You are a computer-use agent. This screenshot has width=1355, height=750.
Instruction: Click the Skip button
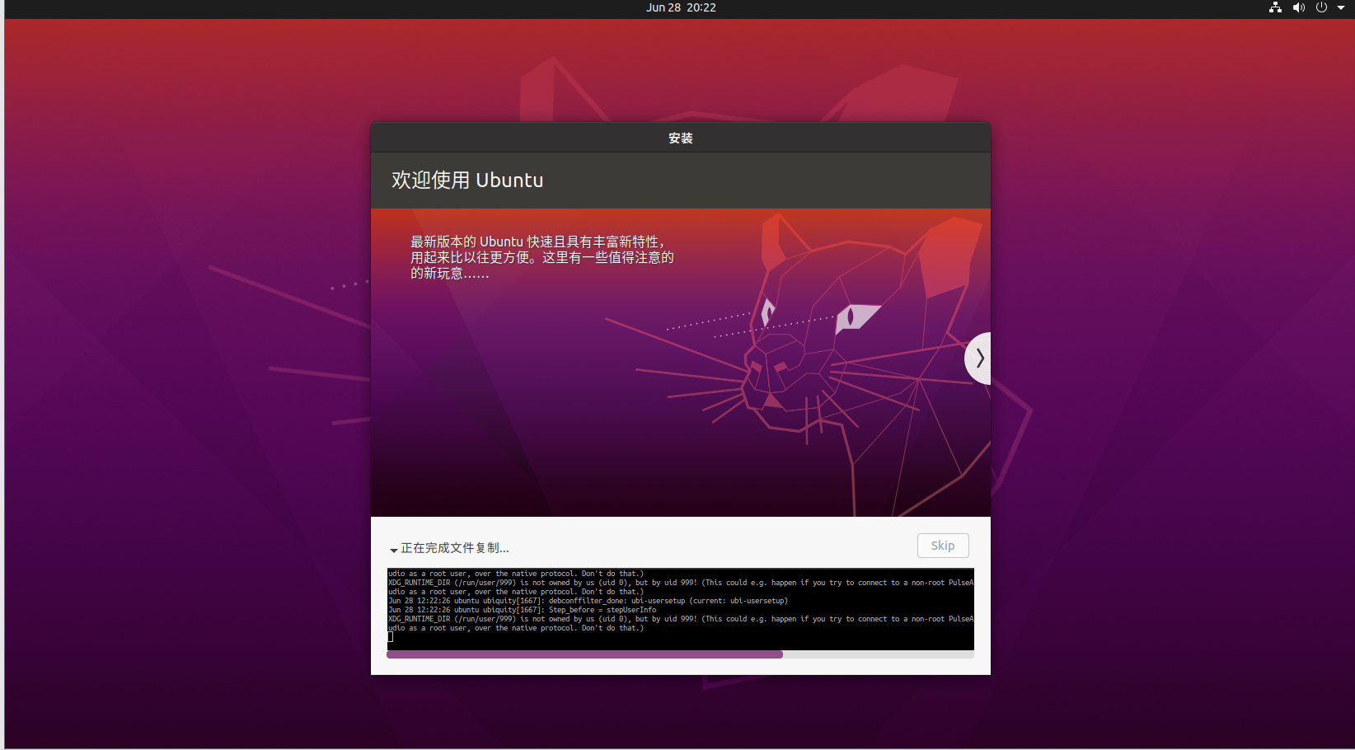943,546
